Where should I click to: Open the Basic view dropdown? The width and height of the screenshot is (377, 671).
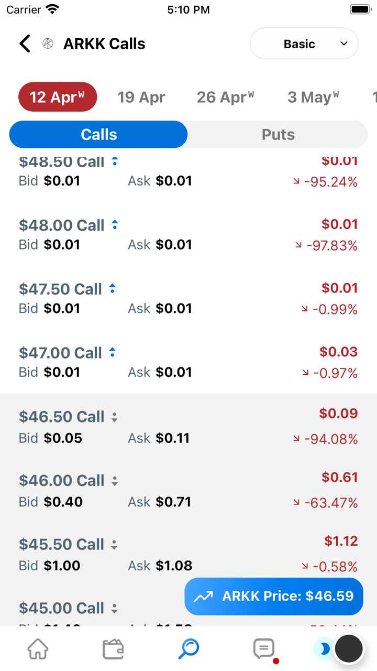pyautogui.click(x=304, y=44)
